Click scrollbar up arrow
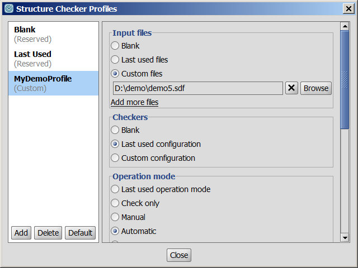The image size is (358, 268). [x=345, y=26]
